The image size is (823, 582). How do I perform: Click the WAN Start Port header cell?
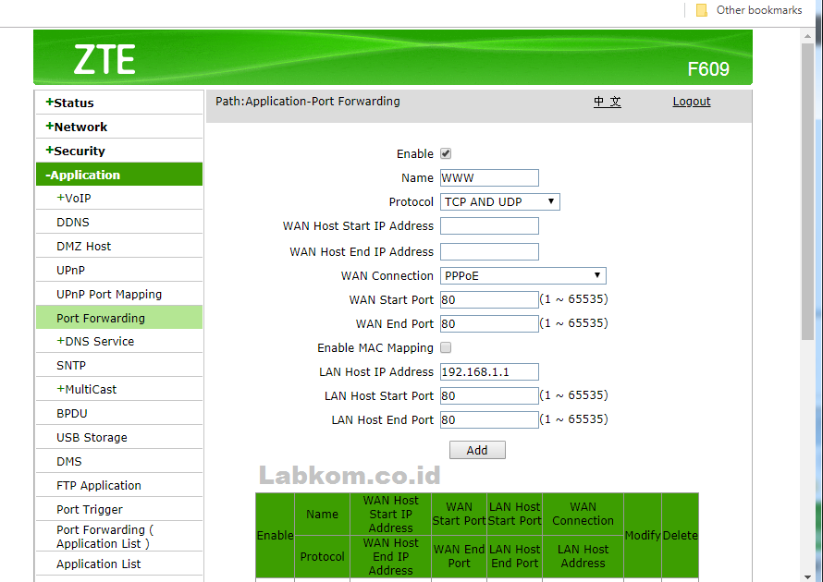point(460,514)
